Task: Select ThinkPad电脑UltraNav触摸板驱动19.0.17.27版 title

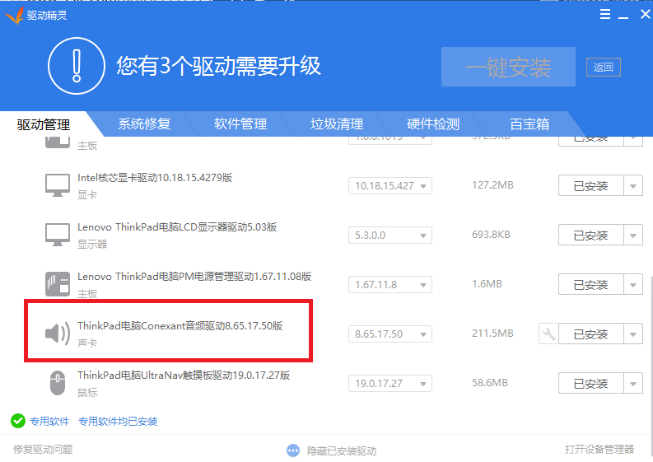Action: (184, 376)
